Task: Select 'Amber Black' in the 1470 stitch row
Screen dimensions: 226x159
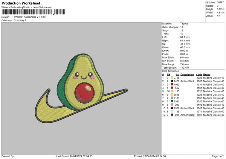Action: click(187, 81)
